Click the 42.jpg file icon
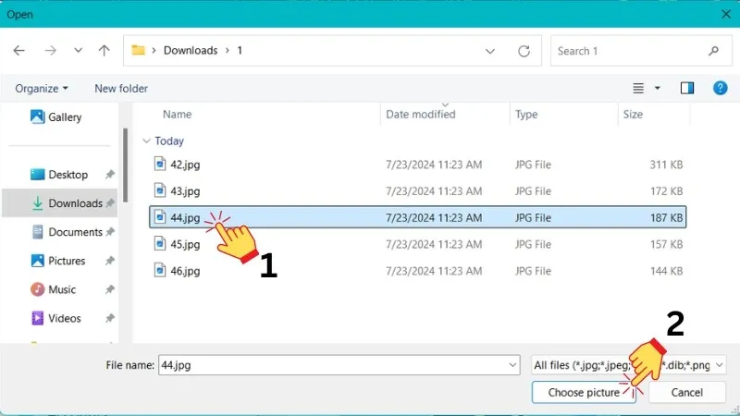Viewport: 740px width, 416px height. tap(160, 164)
